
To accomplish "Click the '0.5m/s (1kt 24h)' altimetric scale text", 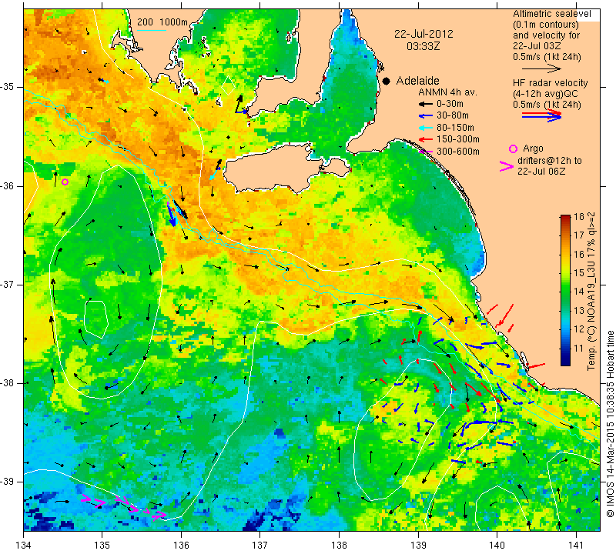I will (547, 58).
